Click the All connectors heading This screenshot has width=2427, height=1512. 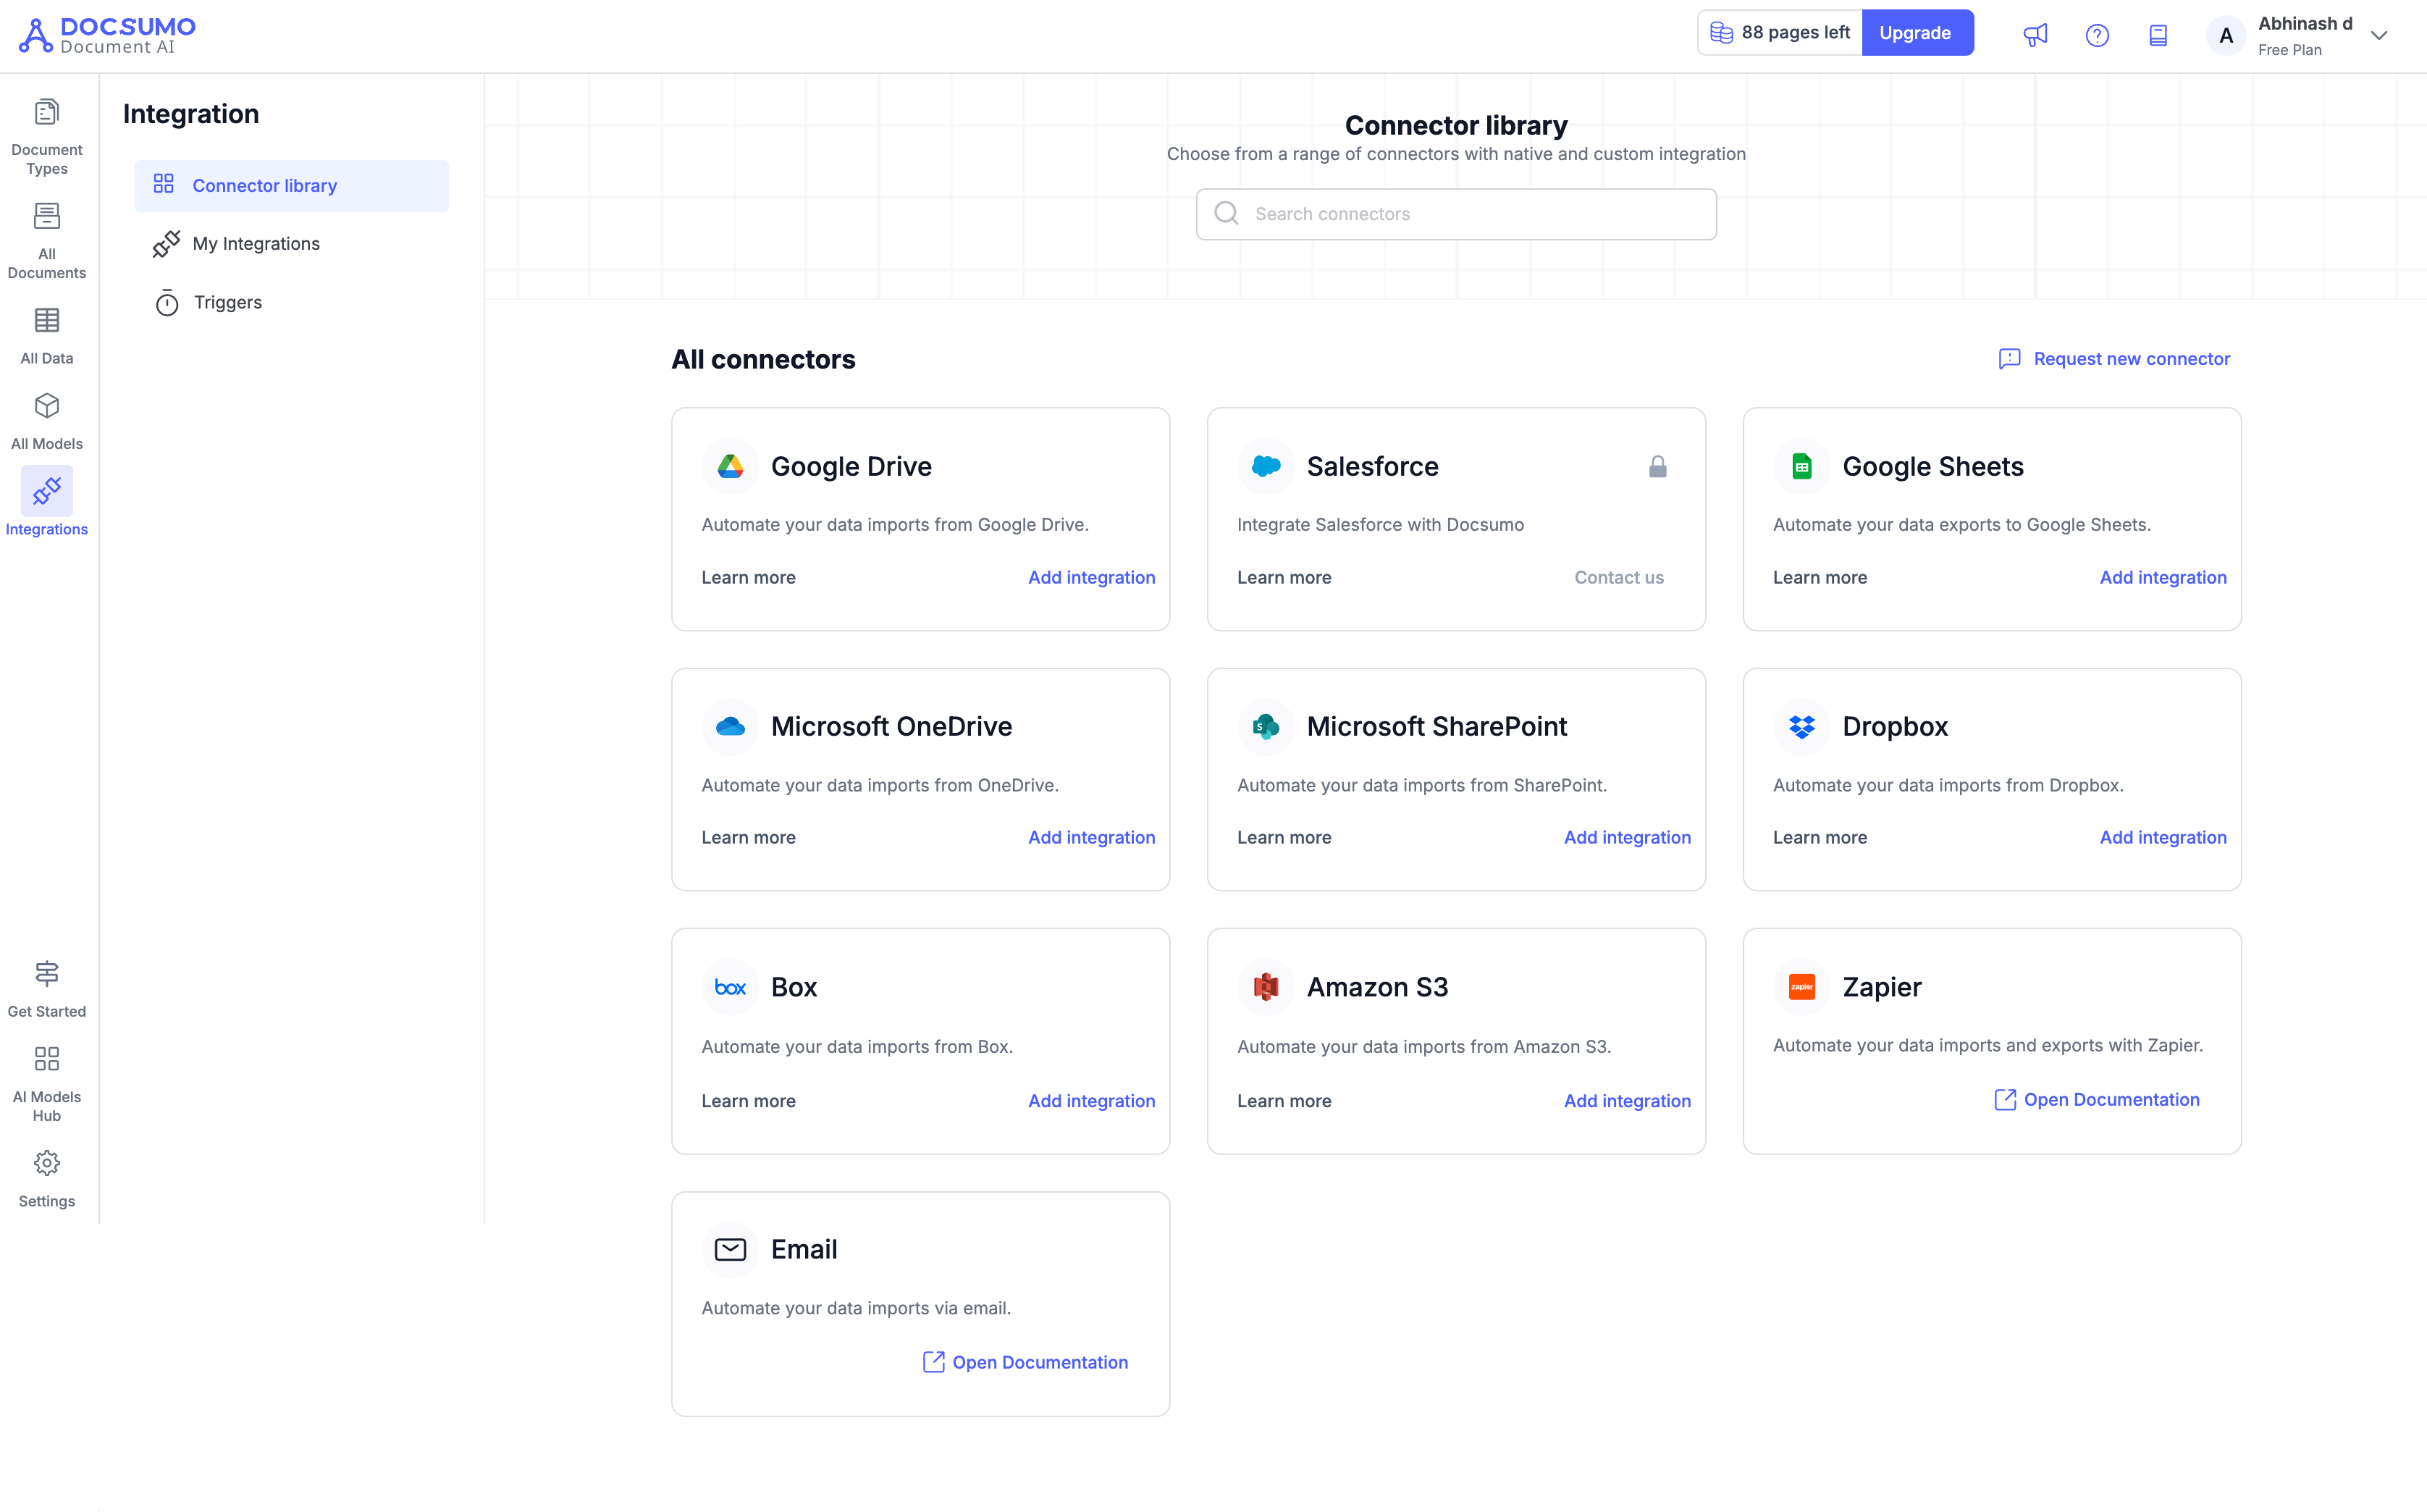tap(762, 359)
